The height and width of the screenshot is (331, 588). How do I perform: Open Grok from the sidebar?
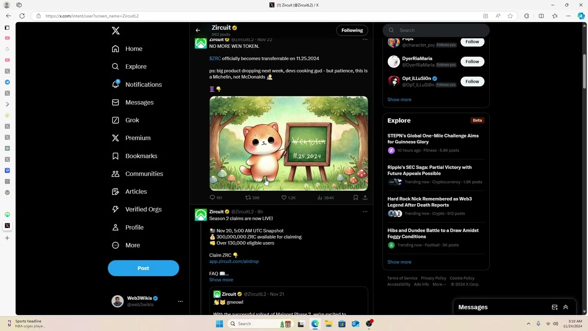125,120
